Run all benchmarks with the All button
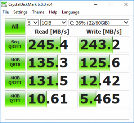 [15, 26]
